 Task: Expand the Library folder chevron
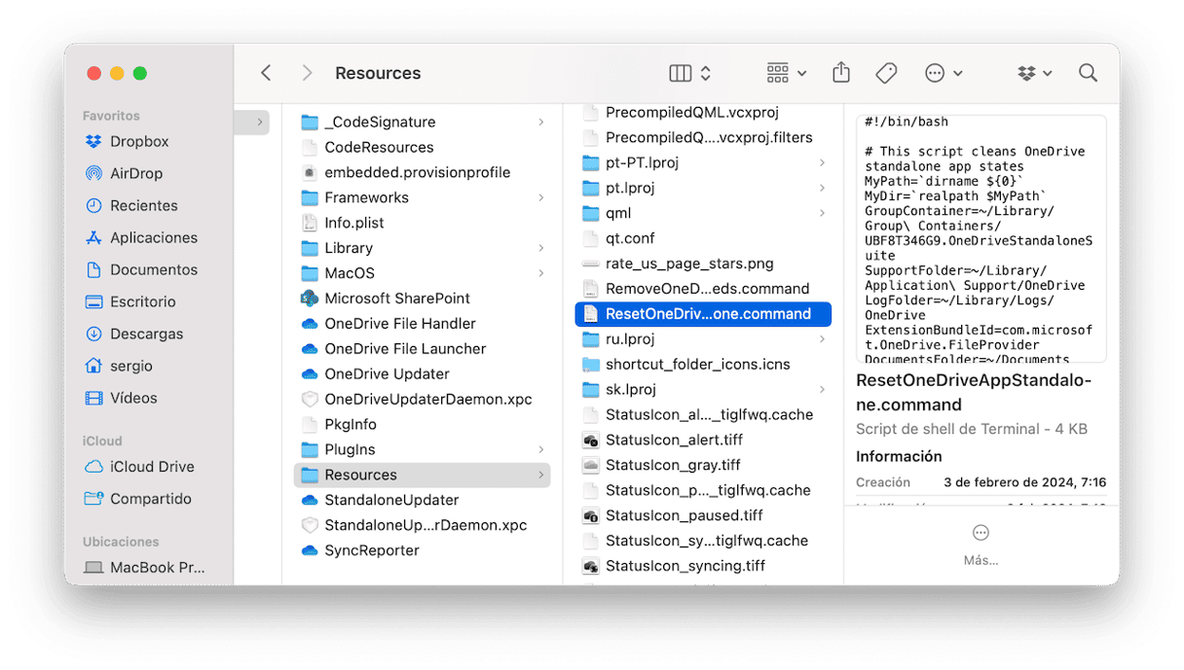(x=540, y=248)
